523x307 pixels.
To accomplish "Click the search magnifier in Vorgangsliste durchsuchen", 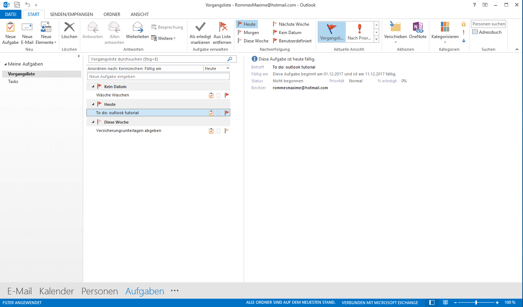I will click(x=230, y=59).
